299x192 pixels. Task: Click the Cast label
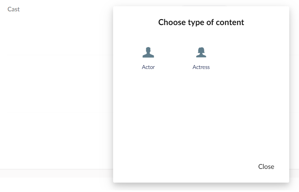[14, 9]
